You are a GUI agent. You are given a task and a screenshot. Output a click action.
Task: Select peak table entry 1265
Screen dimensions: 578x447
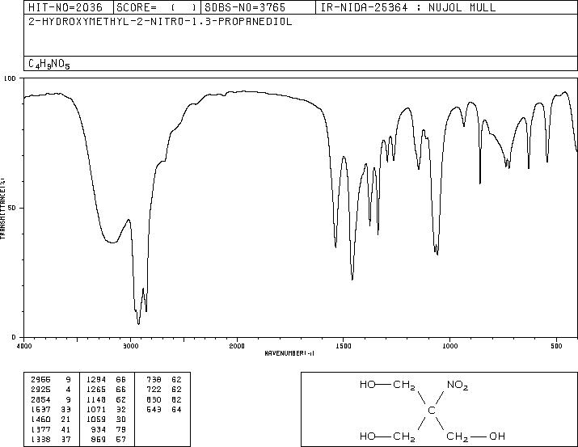point(96,390)
